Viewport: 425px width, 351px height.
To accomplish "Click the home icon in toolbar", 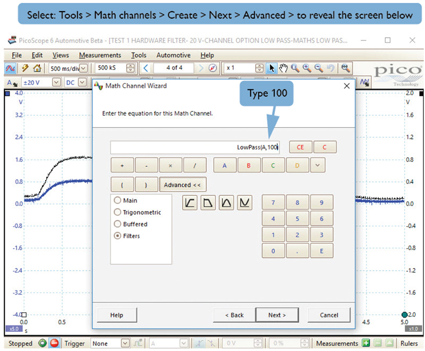I will [37, 68].
